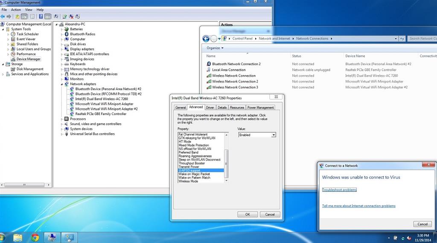Viewport: 437px width, 243px height.
Task: Open the File menu
Action: 4,9
